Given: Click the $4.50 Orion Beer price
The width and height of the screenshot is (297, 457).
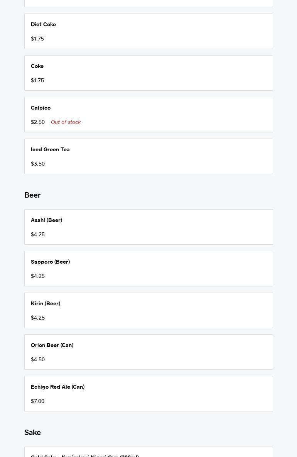Looking at the screenshot, I should (x=38, y=360).
